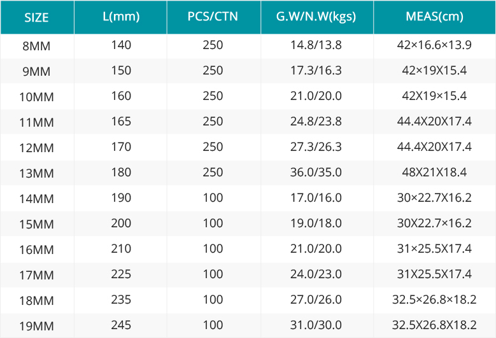Click the 10MM size cell
The height and width of the screenshot is (338, 496).
coord(37,97)
